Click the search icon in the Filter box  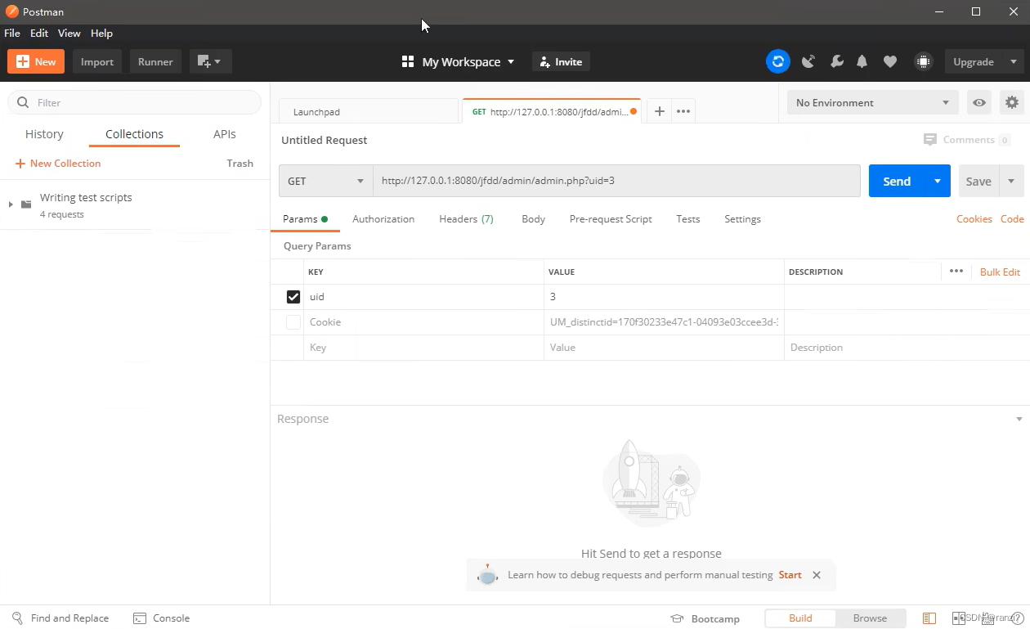click(23, 102)
